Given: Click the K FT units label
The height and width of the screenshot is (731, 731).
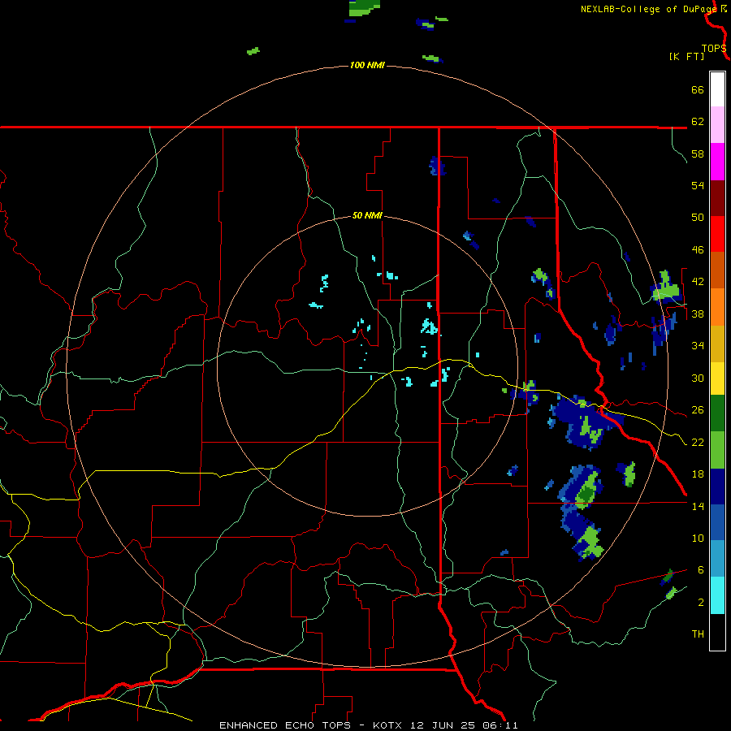Looking at the screenshot, I should point(686,57).
